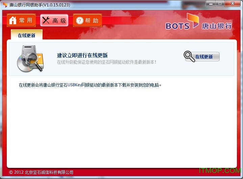Viewport: 243px width, 179px height.
Task: Click the title bar app icon
Action: (x=5, y=5)
